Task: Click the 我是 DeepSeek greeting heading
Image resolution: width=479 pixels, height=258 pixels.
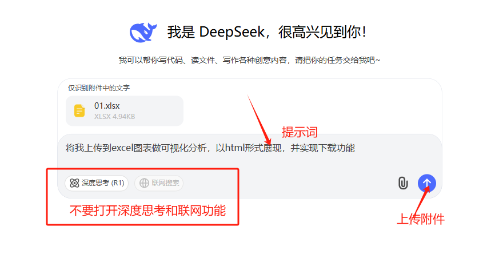Action: [266, 32]
